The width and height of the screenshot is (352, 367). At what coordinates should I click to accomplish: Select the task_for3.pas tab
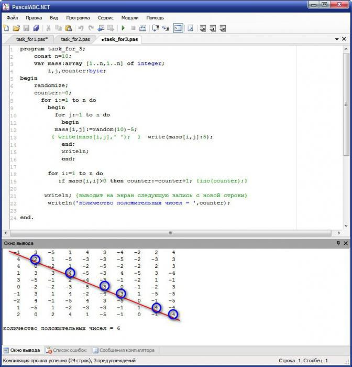pos(119,39)
